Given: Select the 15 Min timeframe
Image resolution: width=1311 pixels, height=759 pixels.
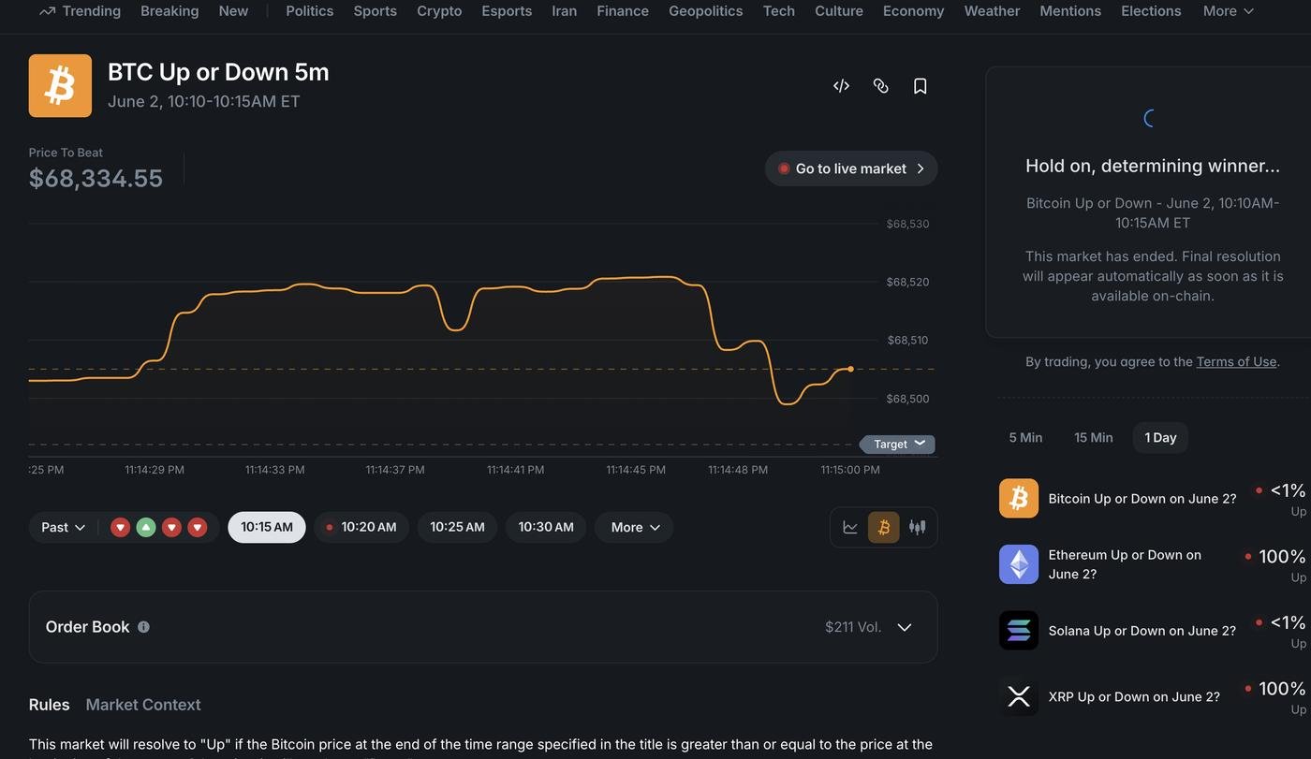Looking at the screenshot, I should point(1093,437).
